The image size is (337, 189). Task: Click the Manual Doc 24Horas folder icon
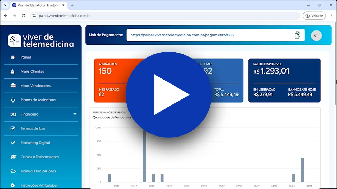13,171
